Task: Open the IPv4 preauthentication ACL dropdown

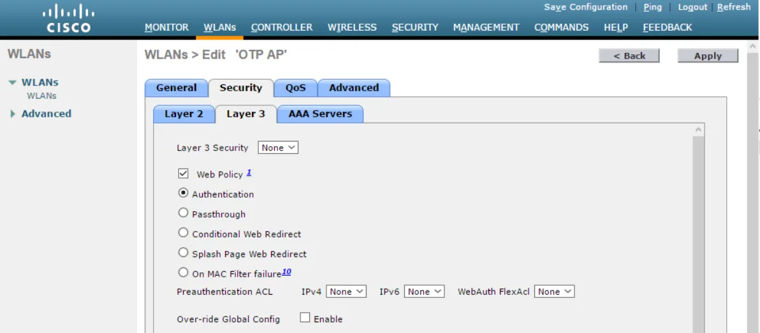Action: (346, 292)
